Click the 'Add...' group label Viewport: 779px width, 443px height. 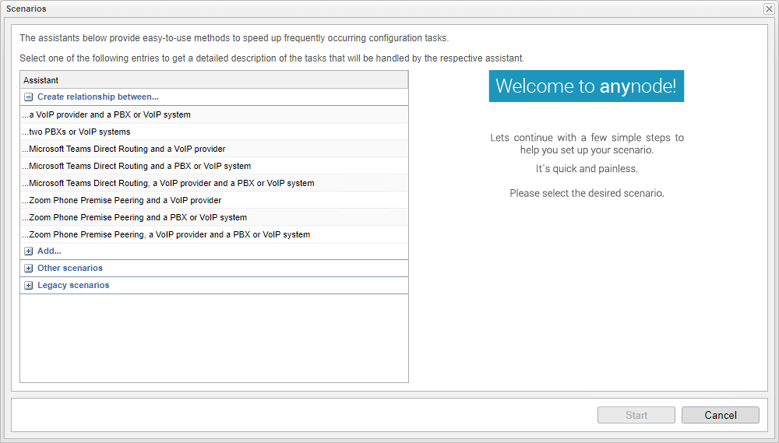(x=49, y=251)
